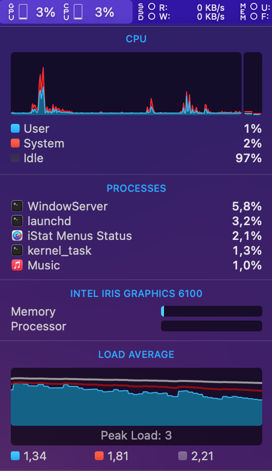The width and height of the screenshot is (272, 471).
Task: Open the CPU 3% menu bar item
Action: click(x=89, y=12)
